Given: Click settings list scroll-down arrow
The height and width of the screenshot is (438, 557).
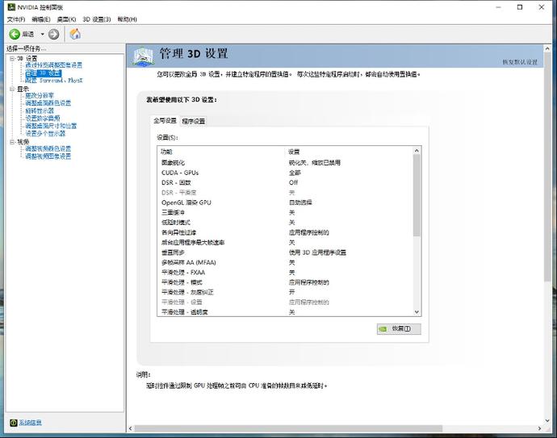Looking at the screenshot, I should click(x=417, y=312).
